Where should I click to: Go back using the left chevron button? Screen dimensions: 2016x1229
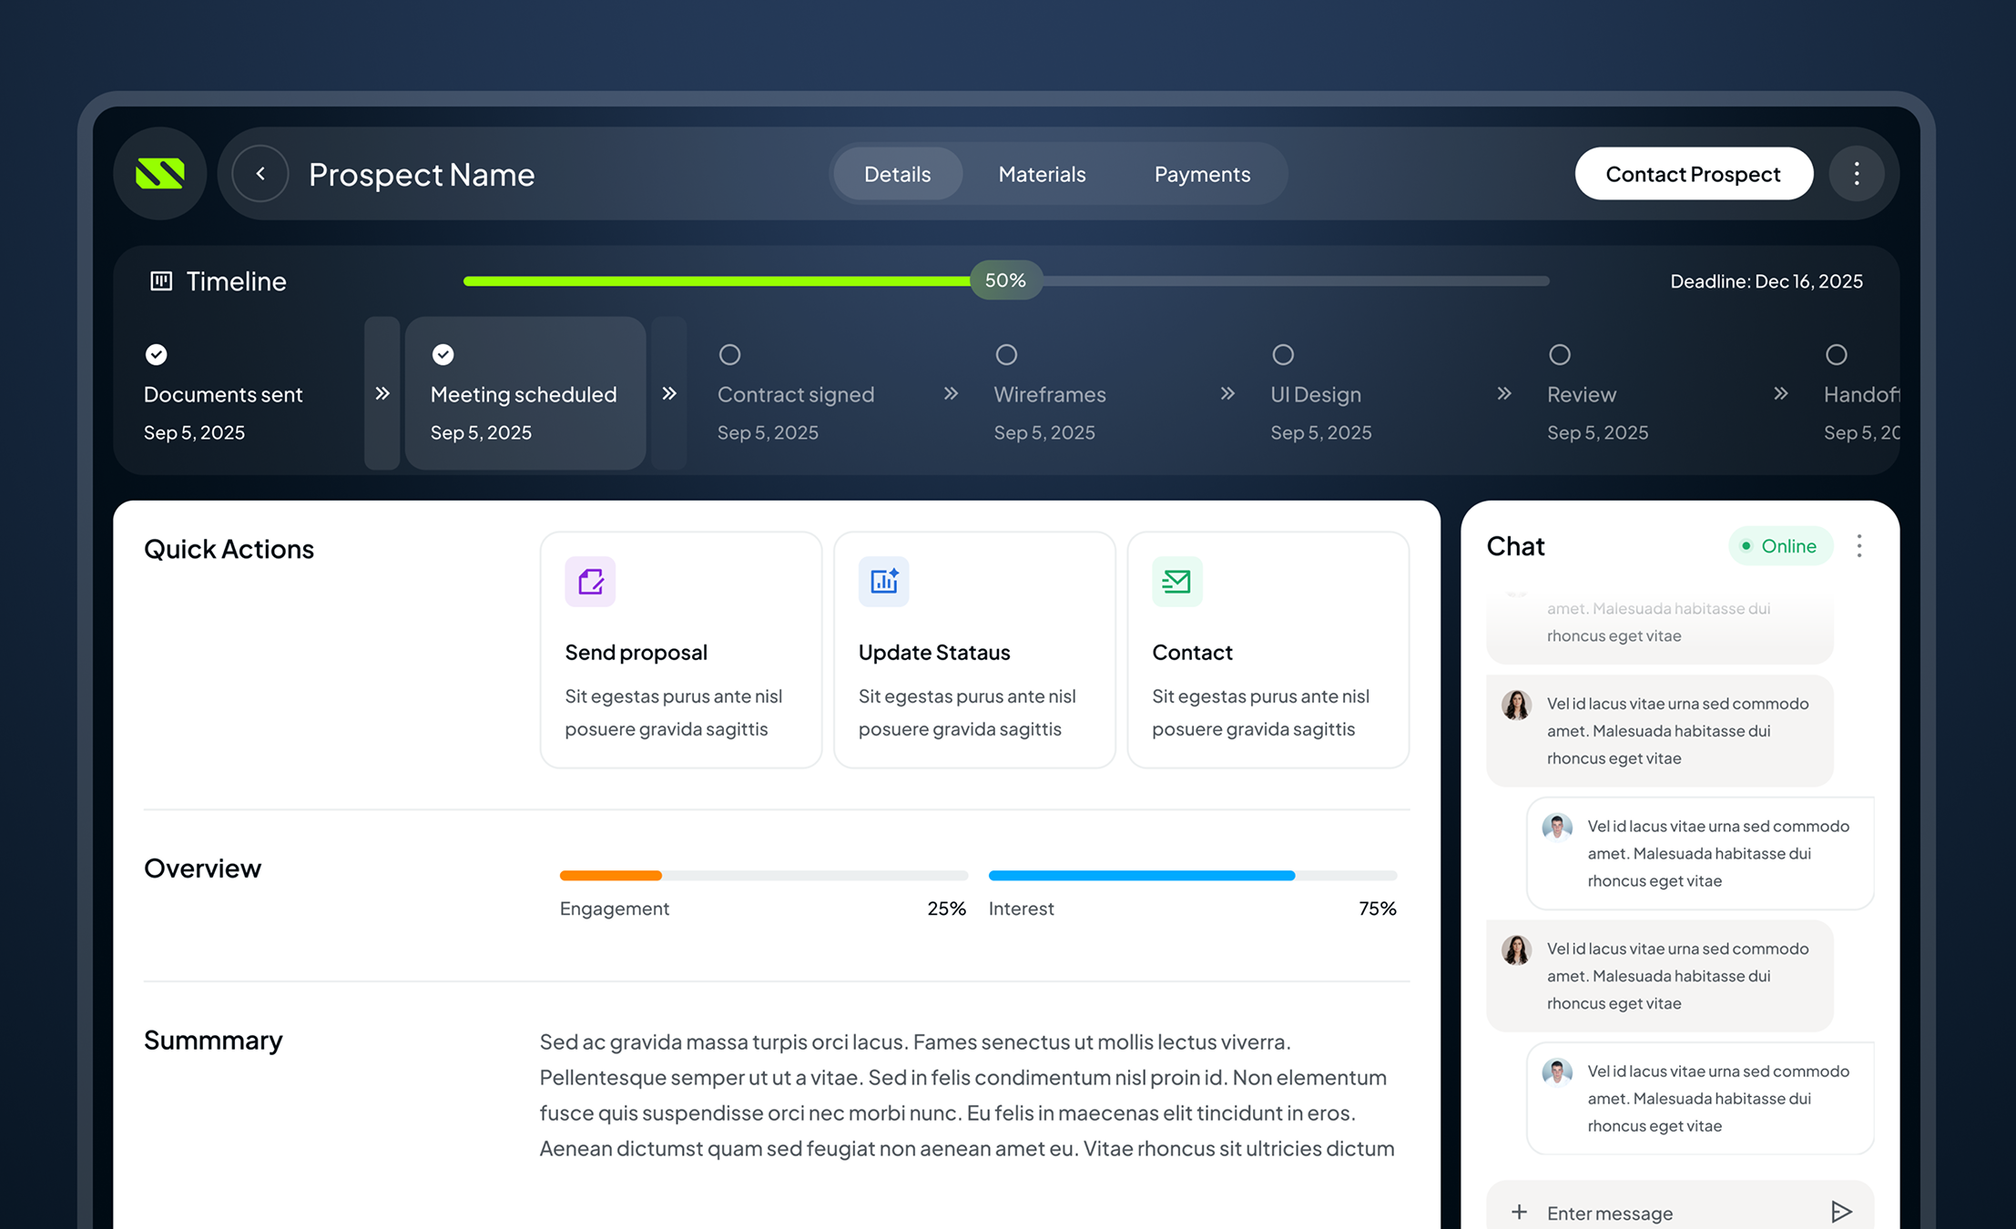click(x=260, y=173)
